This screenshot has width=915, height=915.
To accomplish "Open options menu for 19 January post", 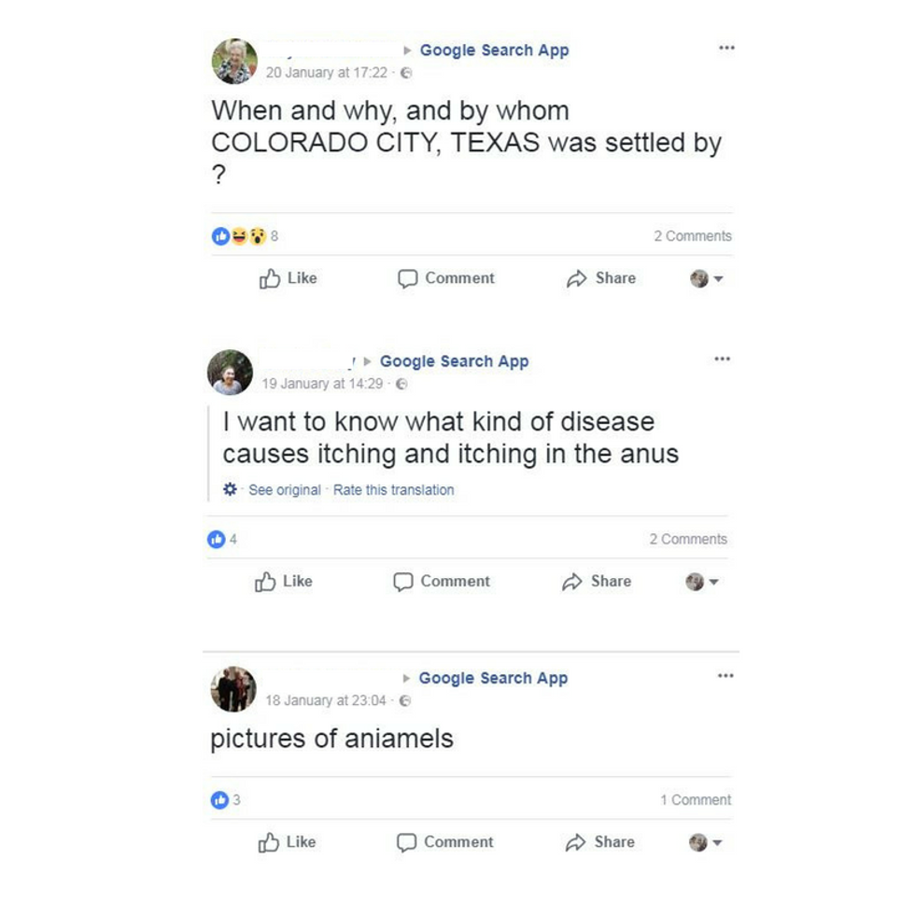I will click(723, 359).
